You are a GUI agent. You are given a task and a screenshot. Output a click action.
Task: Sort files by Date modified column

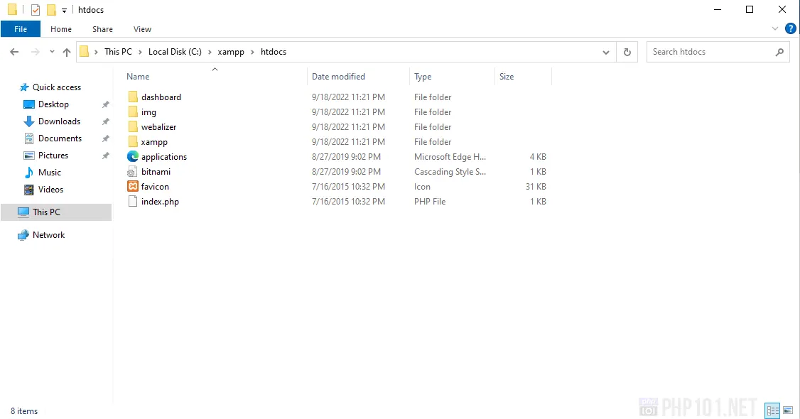[338, 77]
